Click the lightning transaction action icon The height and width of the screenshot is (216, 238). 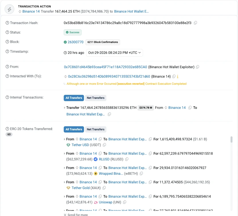click(9, 9)
